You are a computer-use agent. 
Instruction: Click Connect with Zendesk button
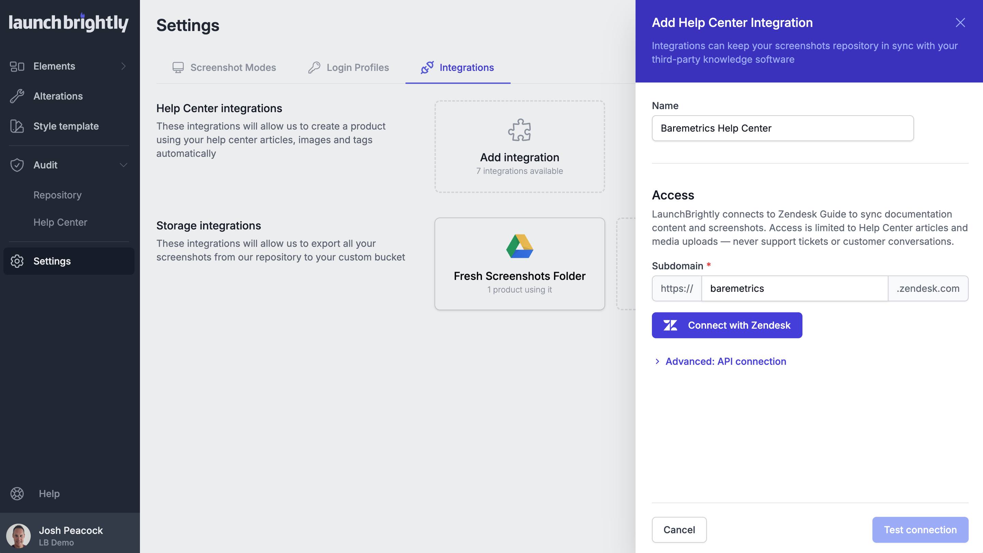(727, 325)
